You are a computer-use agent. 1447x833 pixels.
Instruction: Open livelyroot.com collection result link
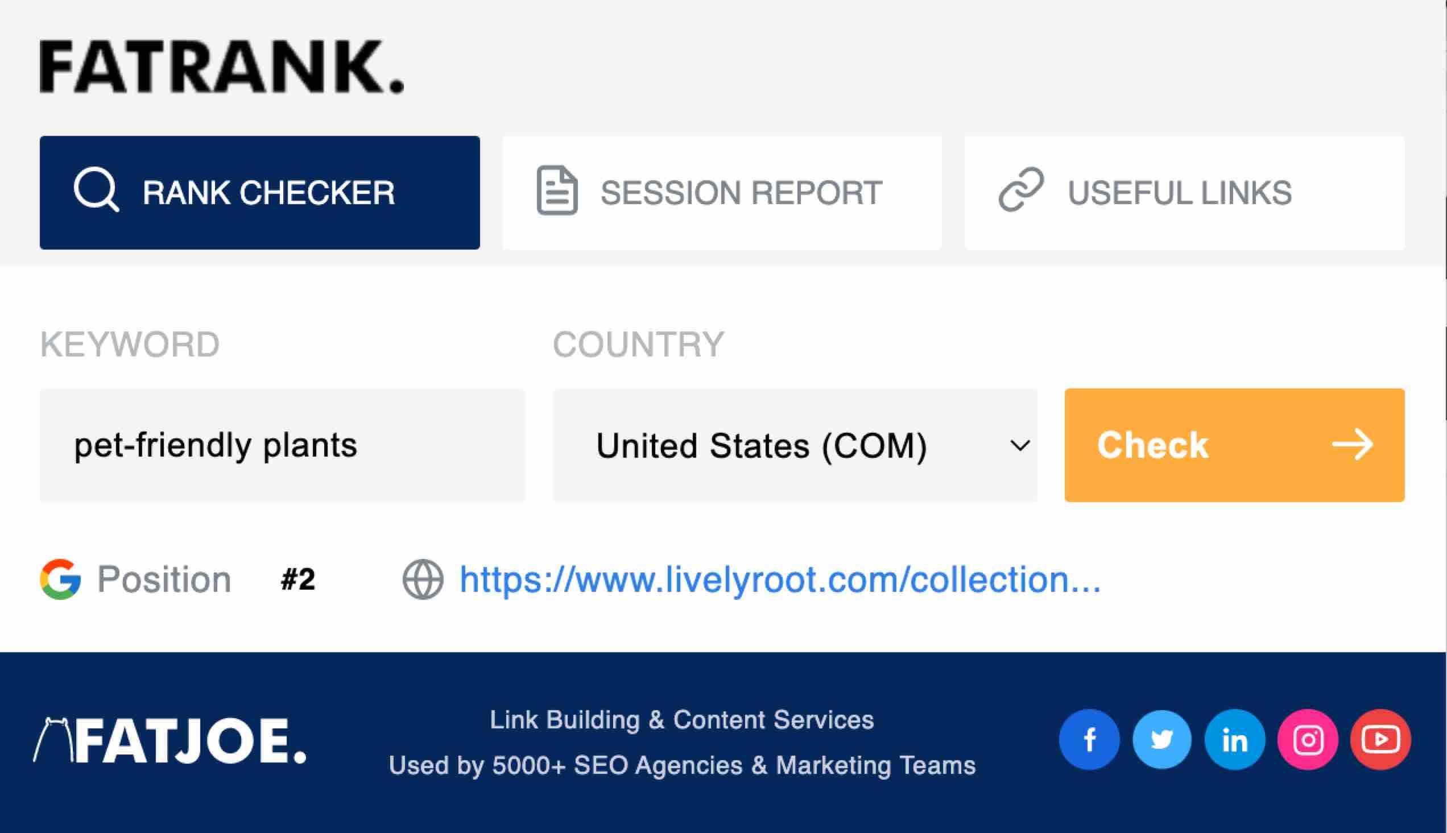pos(779,578)
